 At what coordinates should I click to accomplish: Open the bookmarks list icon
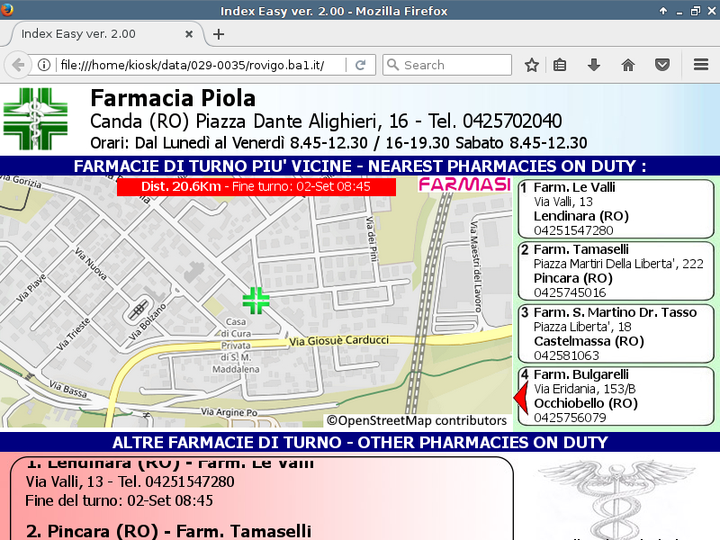[560, 65]
